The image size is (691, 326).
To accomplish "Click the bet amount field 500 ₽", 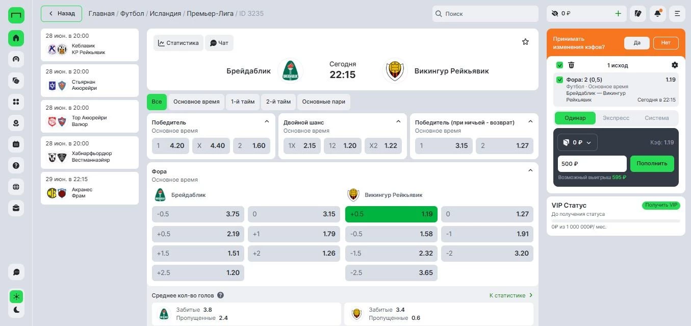I will click(592, 164).
